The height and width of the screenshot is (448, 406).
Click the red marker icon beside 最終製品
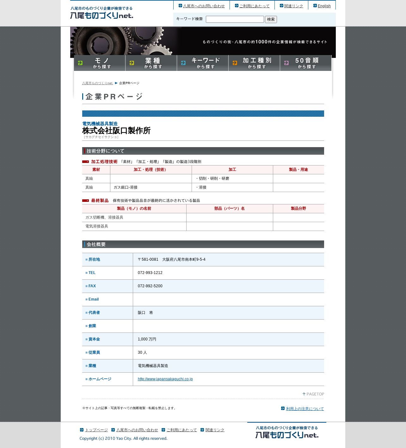click(85, 201)
